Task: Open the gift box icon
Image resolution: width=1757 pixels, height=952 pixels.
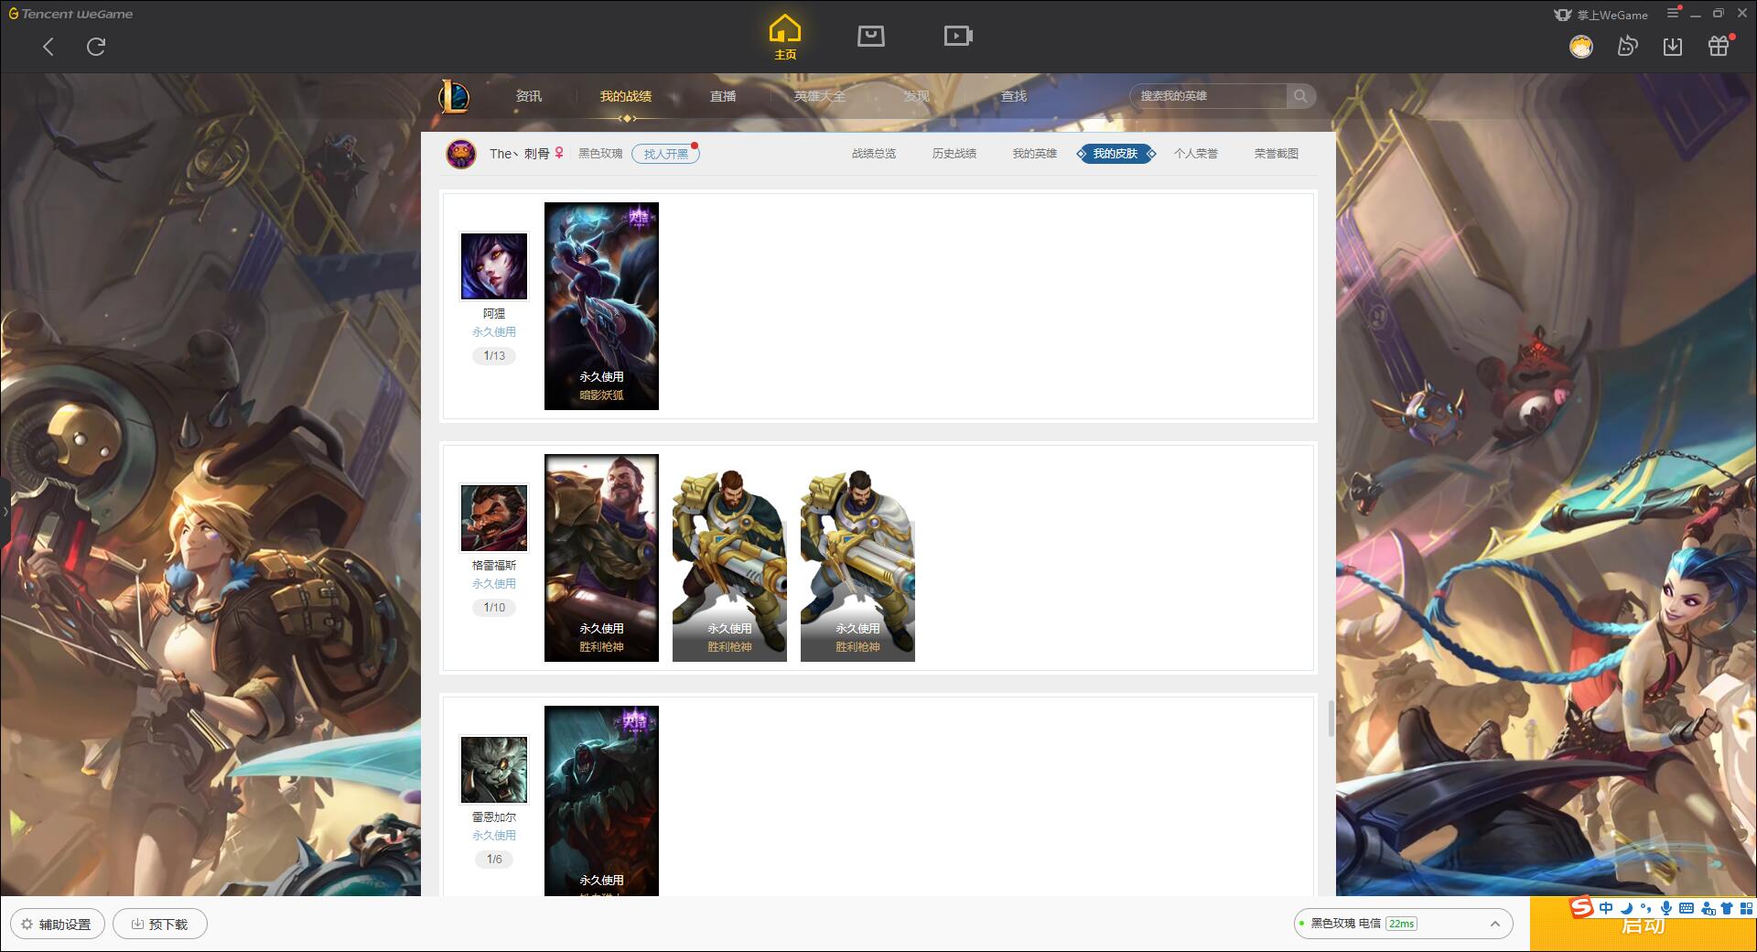Action: pos(1719,46)
